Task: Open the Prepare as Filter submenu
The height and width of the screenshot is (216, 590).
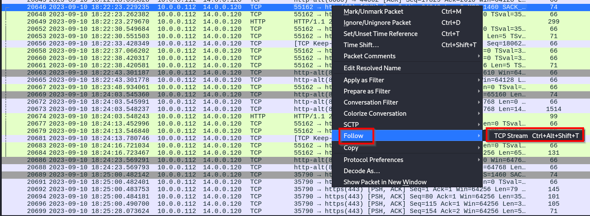Action: pyautogui.click(x=367, y=91)
